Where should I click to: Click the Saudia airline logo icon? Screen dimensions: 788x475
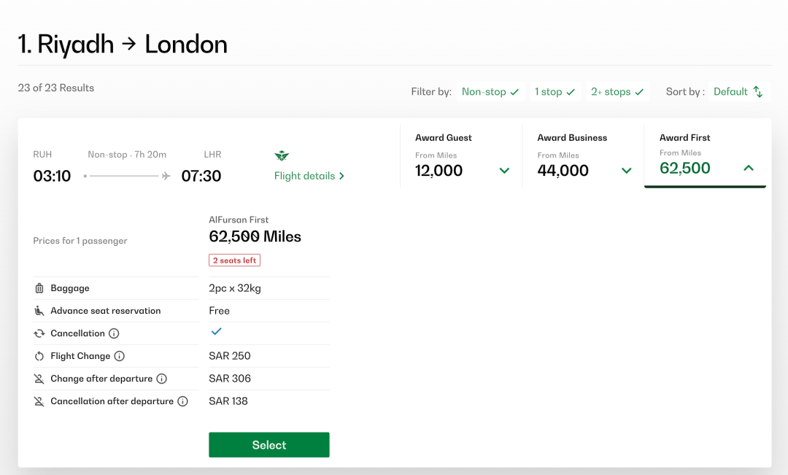pos(282,156)
